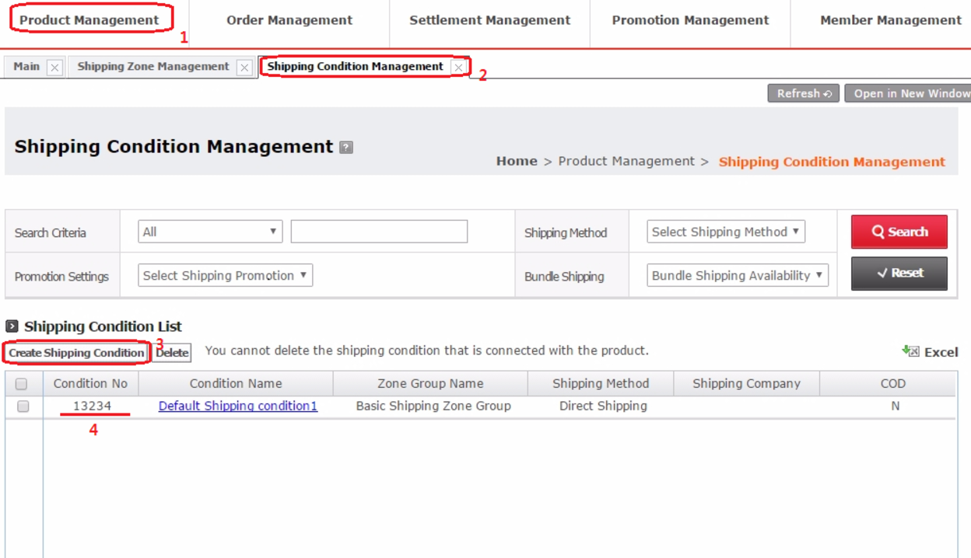Switch to the Shipping Zone Management tab

(153, 67)
